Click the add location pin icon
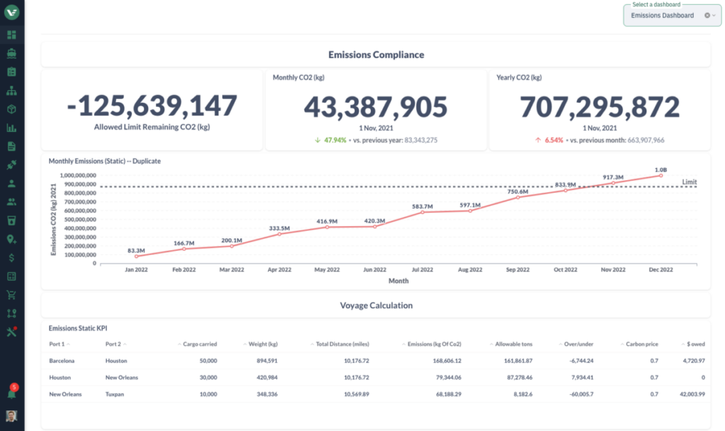The height and width of the screenshot is (431, 725). pyautogui.click(x=11, y=239)
